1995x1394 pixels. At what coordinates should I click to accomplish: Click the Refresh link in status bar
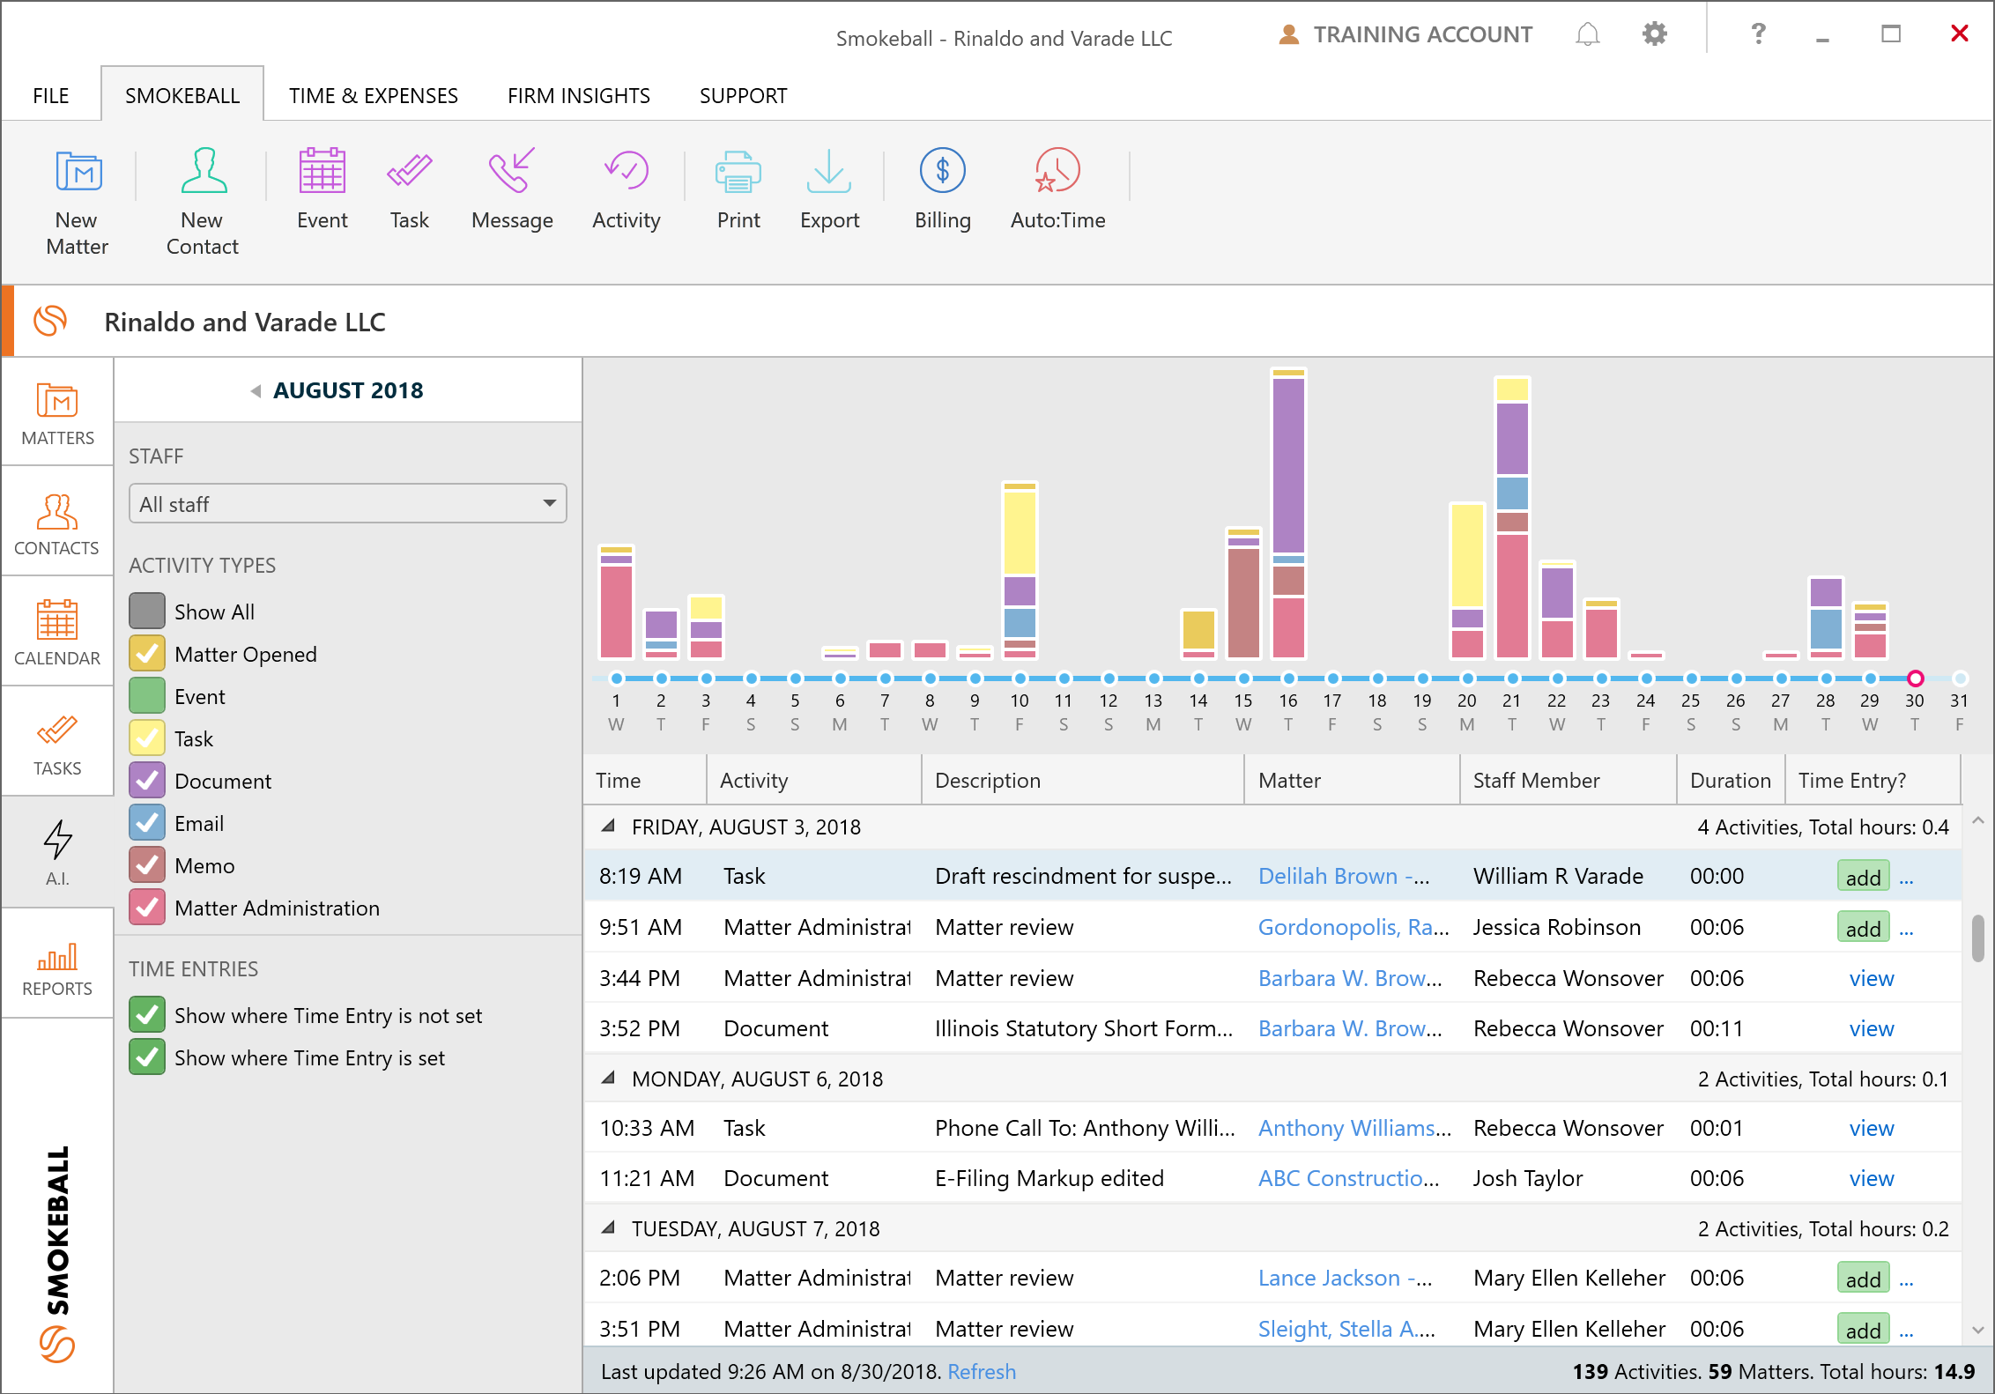[981, 1372]
